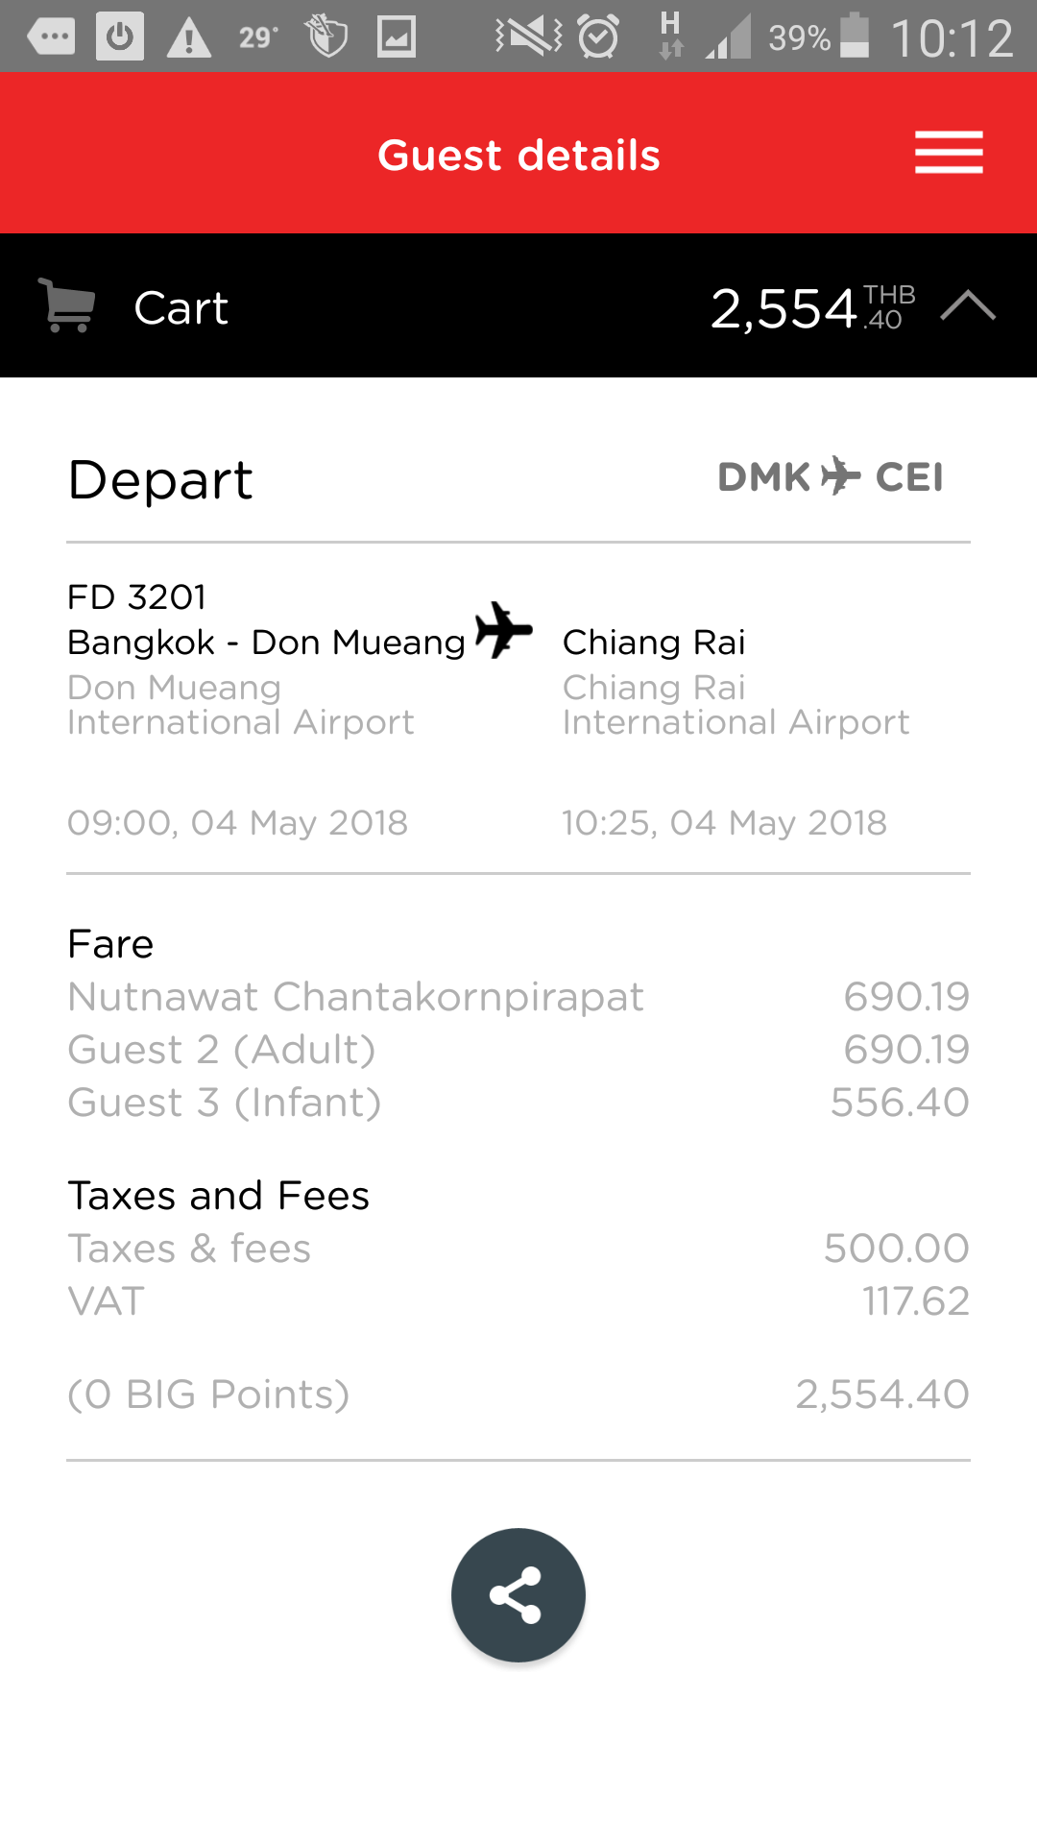1037x1844 pixels.
Task: Tap the battery status icon
Action: (x=854, y=36)
